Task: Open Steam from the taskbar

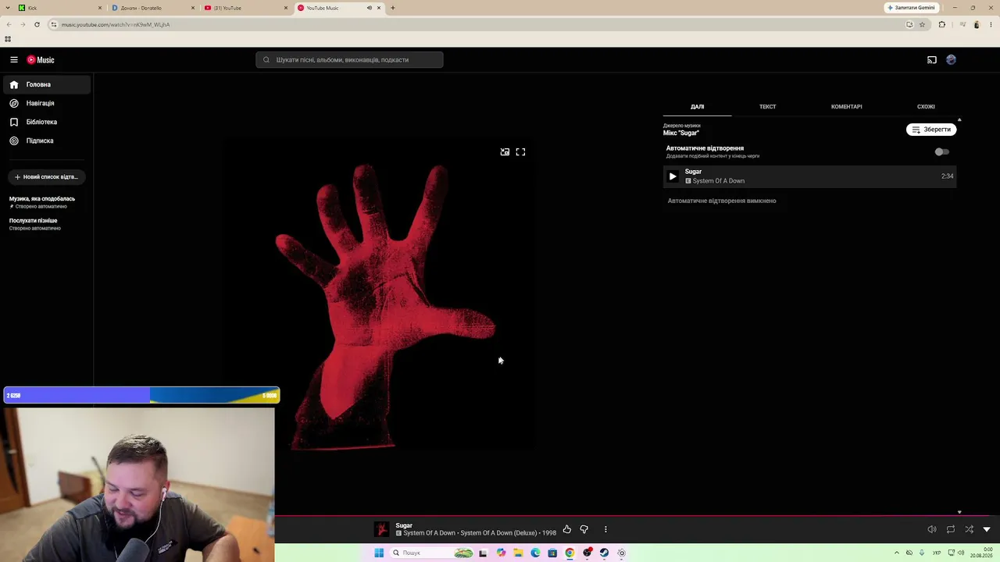Action: point(604,553)
